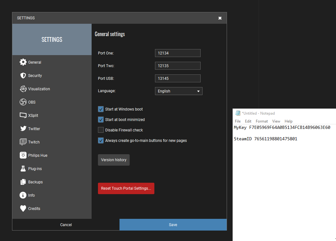Click the Visualization eye icon
Screen dimensions: 336x241
(x=23, y=89)
